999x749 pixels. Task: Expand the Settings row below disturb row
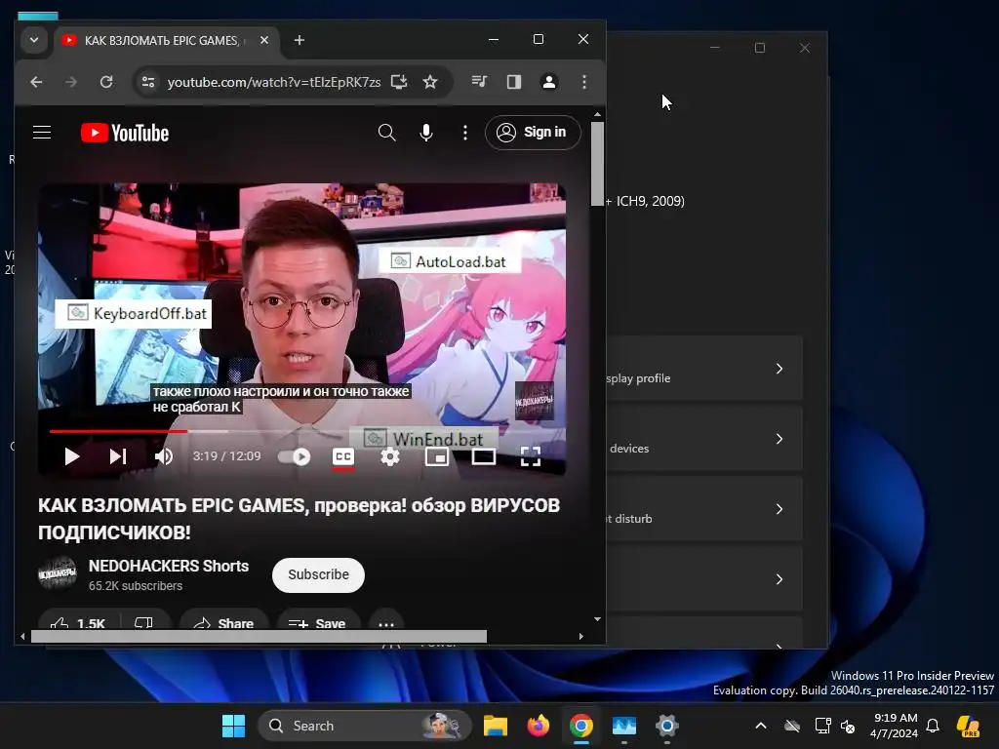click(704, 578)
